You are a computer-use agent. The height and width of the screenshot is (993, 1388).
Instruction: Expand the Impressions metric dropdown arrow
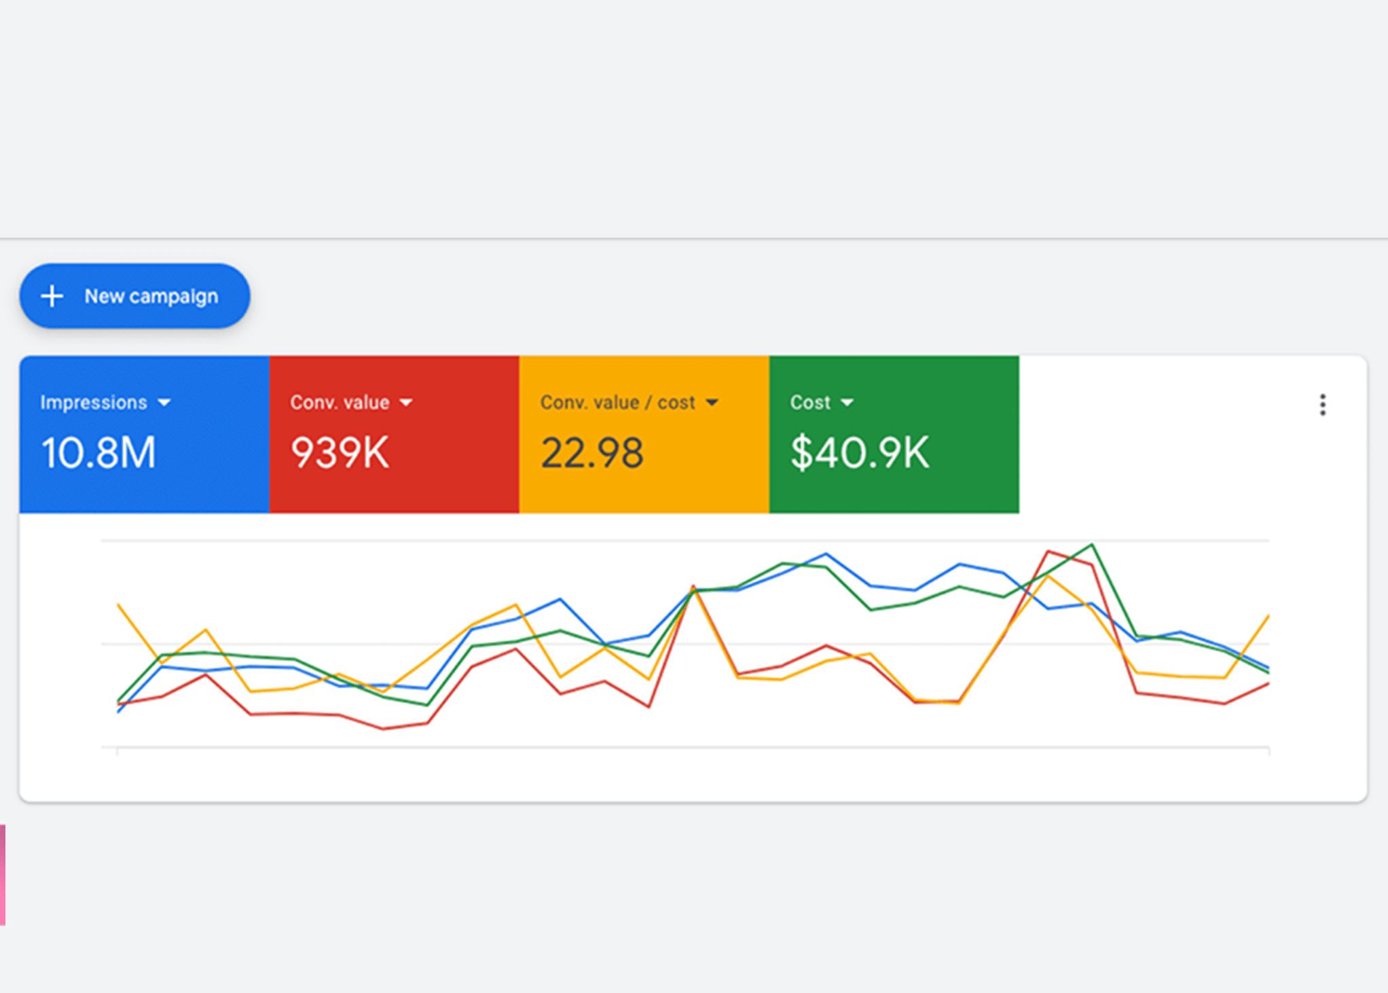(164, 403)
